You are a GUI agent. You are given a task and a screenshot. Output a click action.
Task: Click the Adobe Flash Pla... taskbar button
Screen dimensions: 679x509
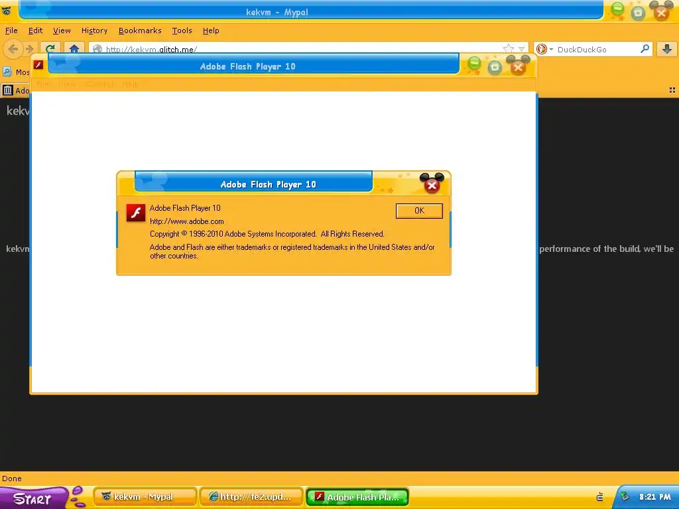tap(357, 497)
